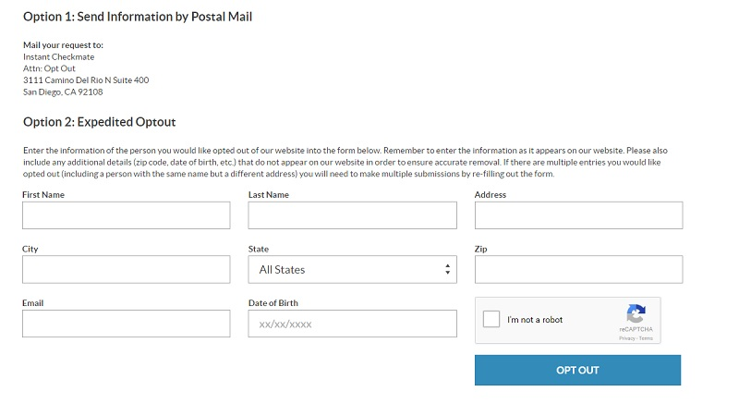Click into the Email field
Image resolution: width=739 pixels, height=416 pixels.
click(x=126, y=324)
